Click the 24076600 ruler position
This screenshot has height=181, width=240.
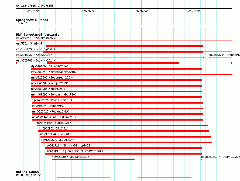(88, 11)
